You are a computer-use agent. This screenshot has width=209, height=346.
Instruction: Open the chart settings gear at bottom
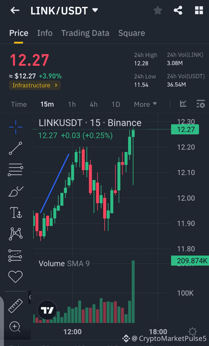point(192,331)
